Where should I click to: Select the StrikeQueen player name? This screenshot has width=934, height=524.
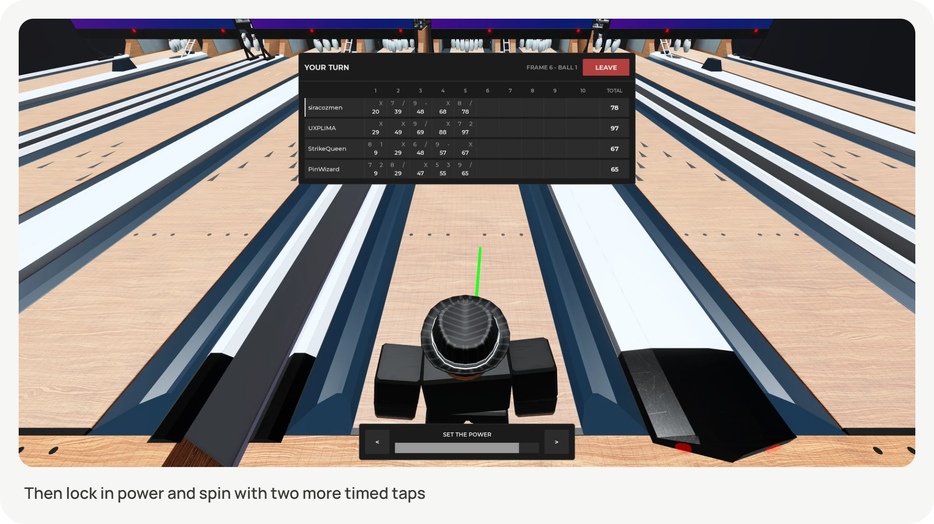(x=327, y=149)
